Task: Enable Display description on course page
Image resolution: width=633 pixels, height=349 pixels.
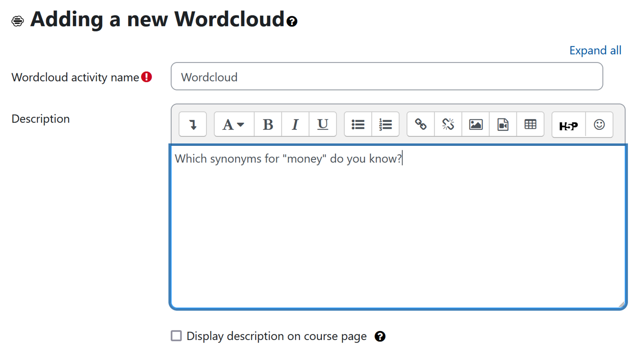Action: pyautogui.click(x=176, y=336)
